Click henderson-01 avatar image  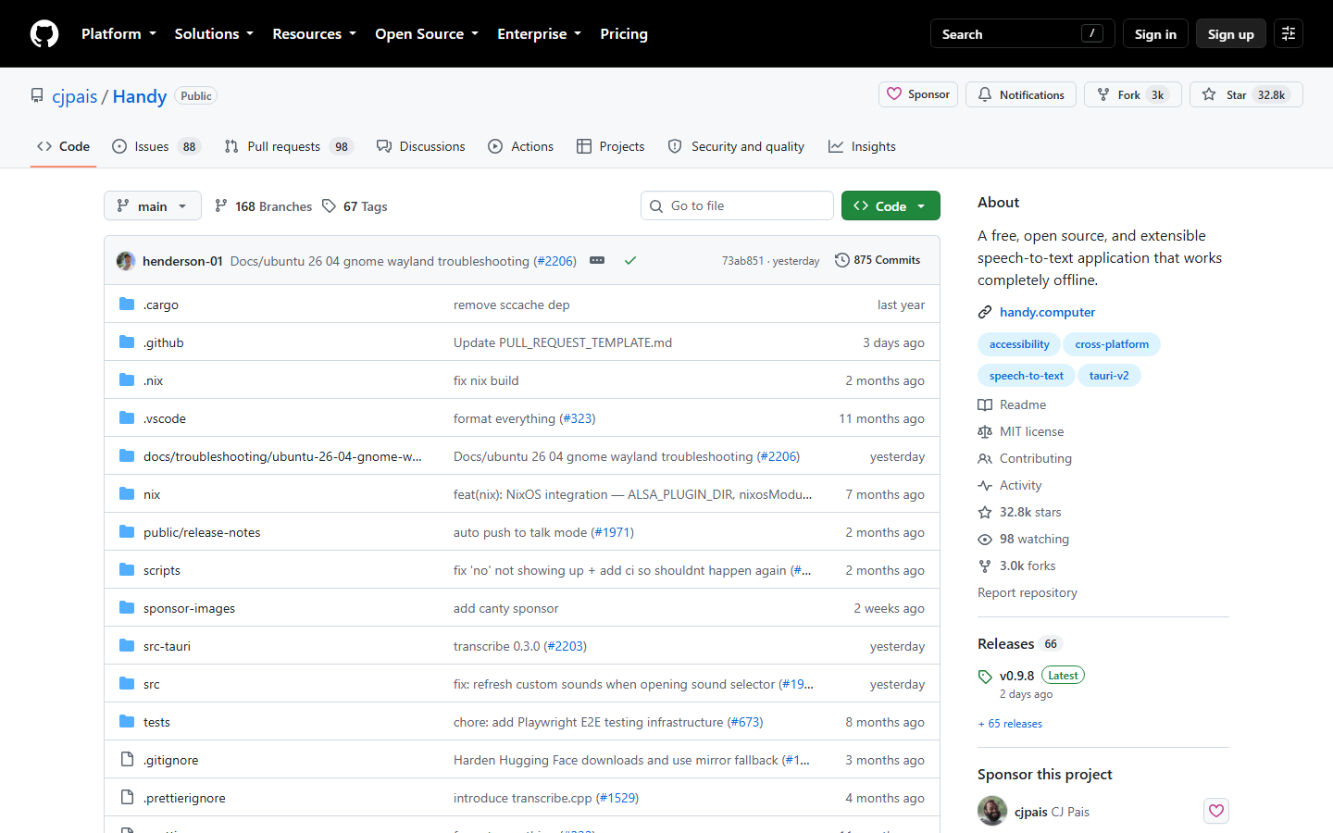pyautogui.click(x=126, y=261)
